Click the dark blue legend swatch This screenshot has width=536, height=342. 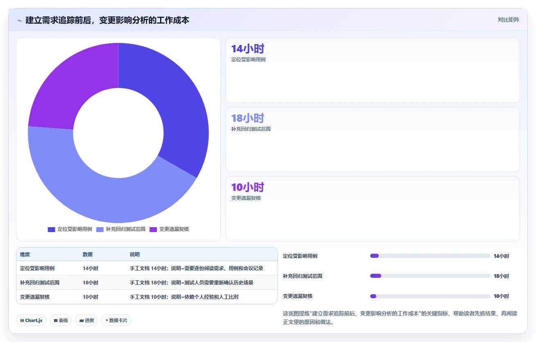(51, 229)
